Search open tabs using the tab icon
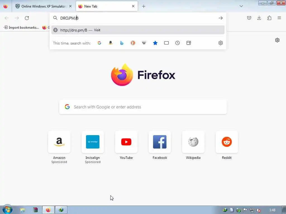Screen dimensions: 286x214 coord(166,43)
